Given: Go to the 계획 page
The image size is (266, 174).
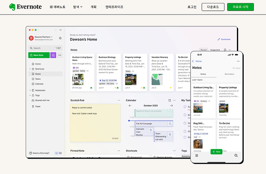Looking at the screenshot, I should [x=93, y=7].
